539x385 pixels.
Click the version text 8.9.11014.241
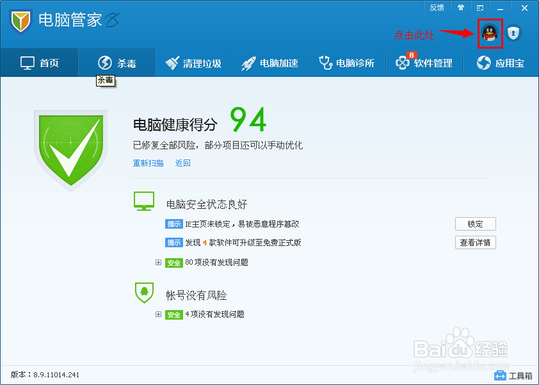point(56,375)
